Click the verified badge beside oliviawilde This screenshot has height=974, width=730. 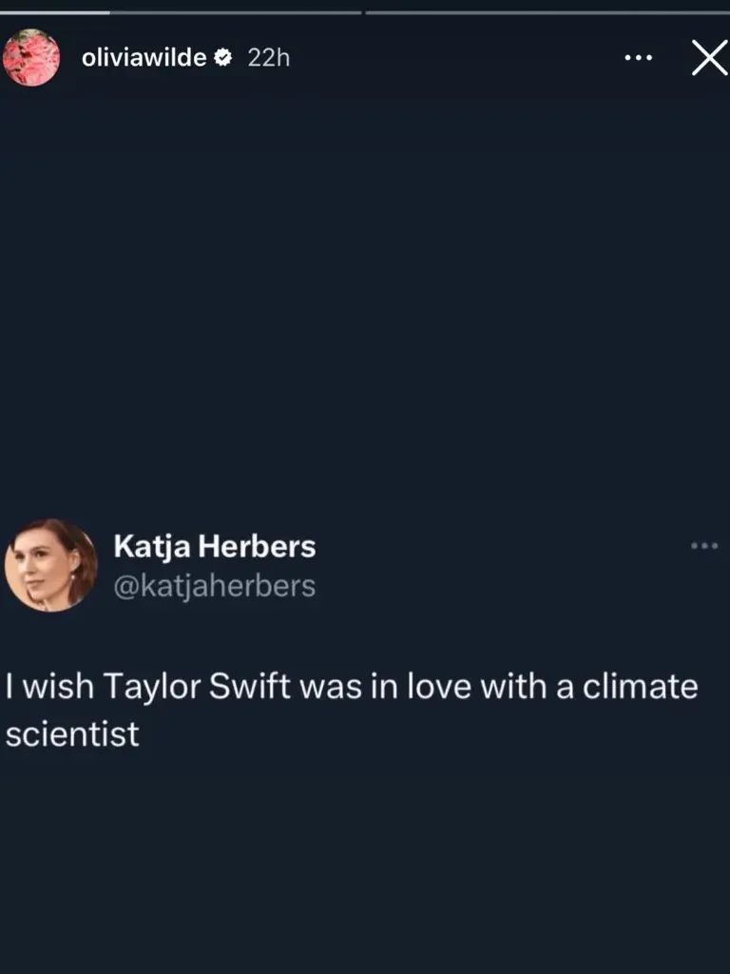(224, 58)
